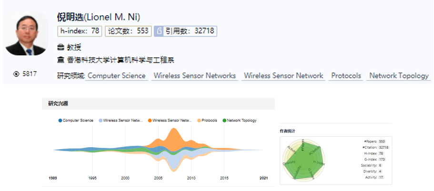Click the green radar chart in 作者统计

(304, 160)
